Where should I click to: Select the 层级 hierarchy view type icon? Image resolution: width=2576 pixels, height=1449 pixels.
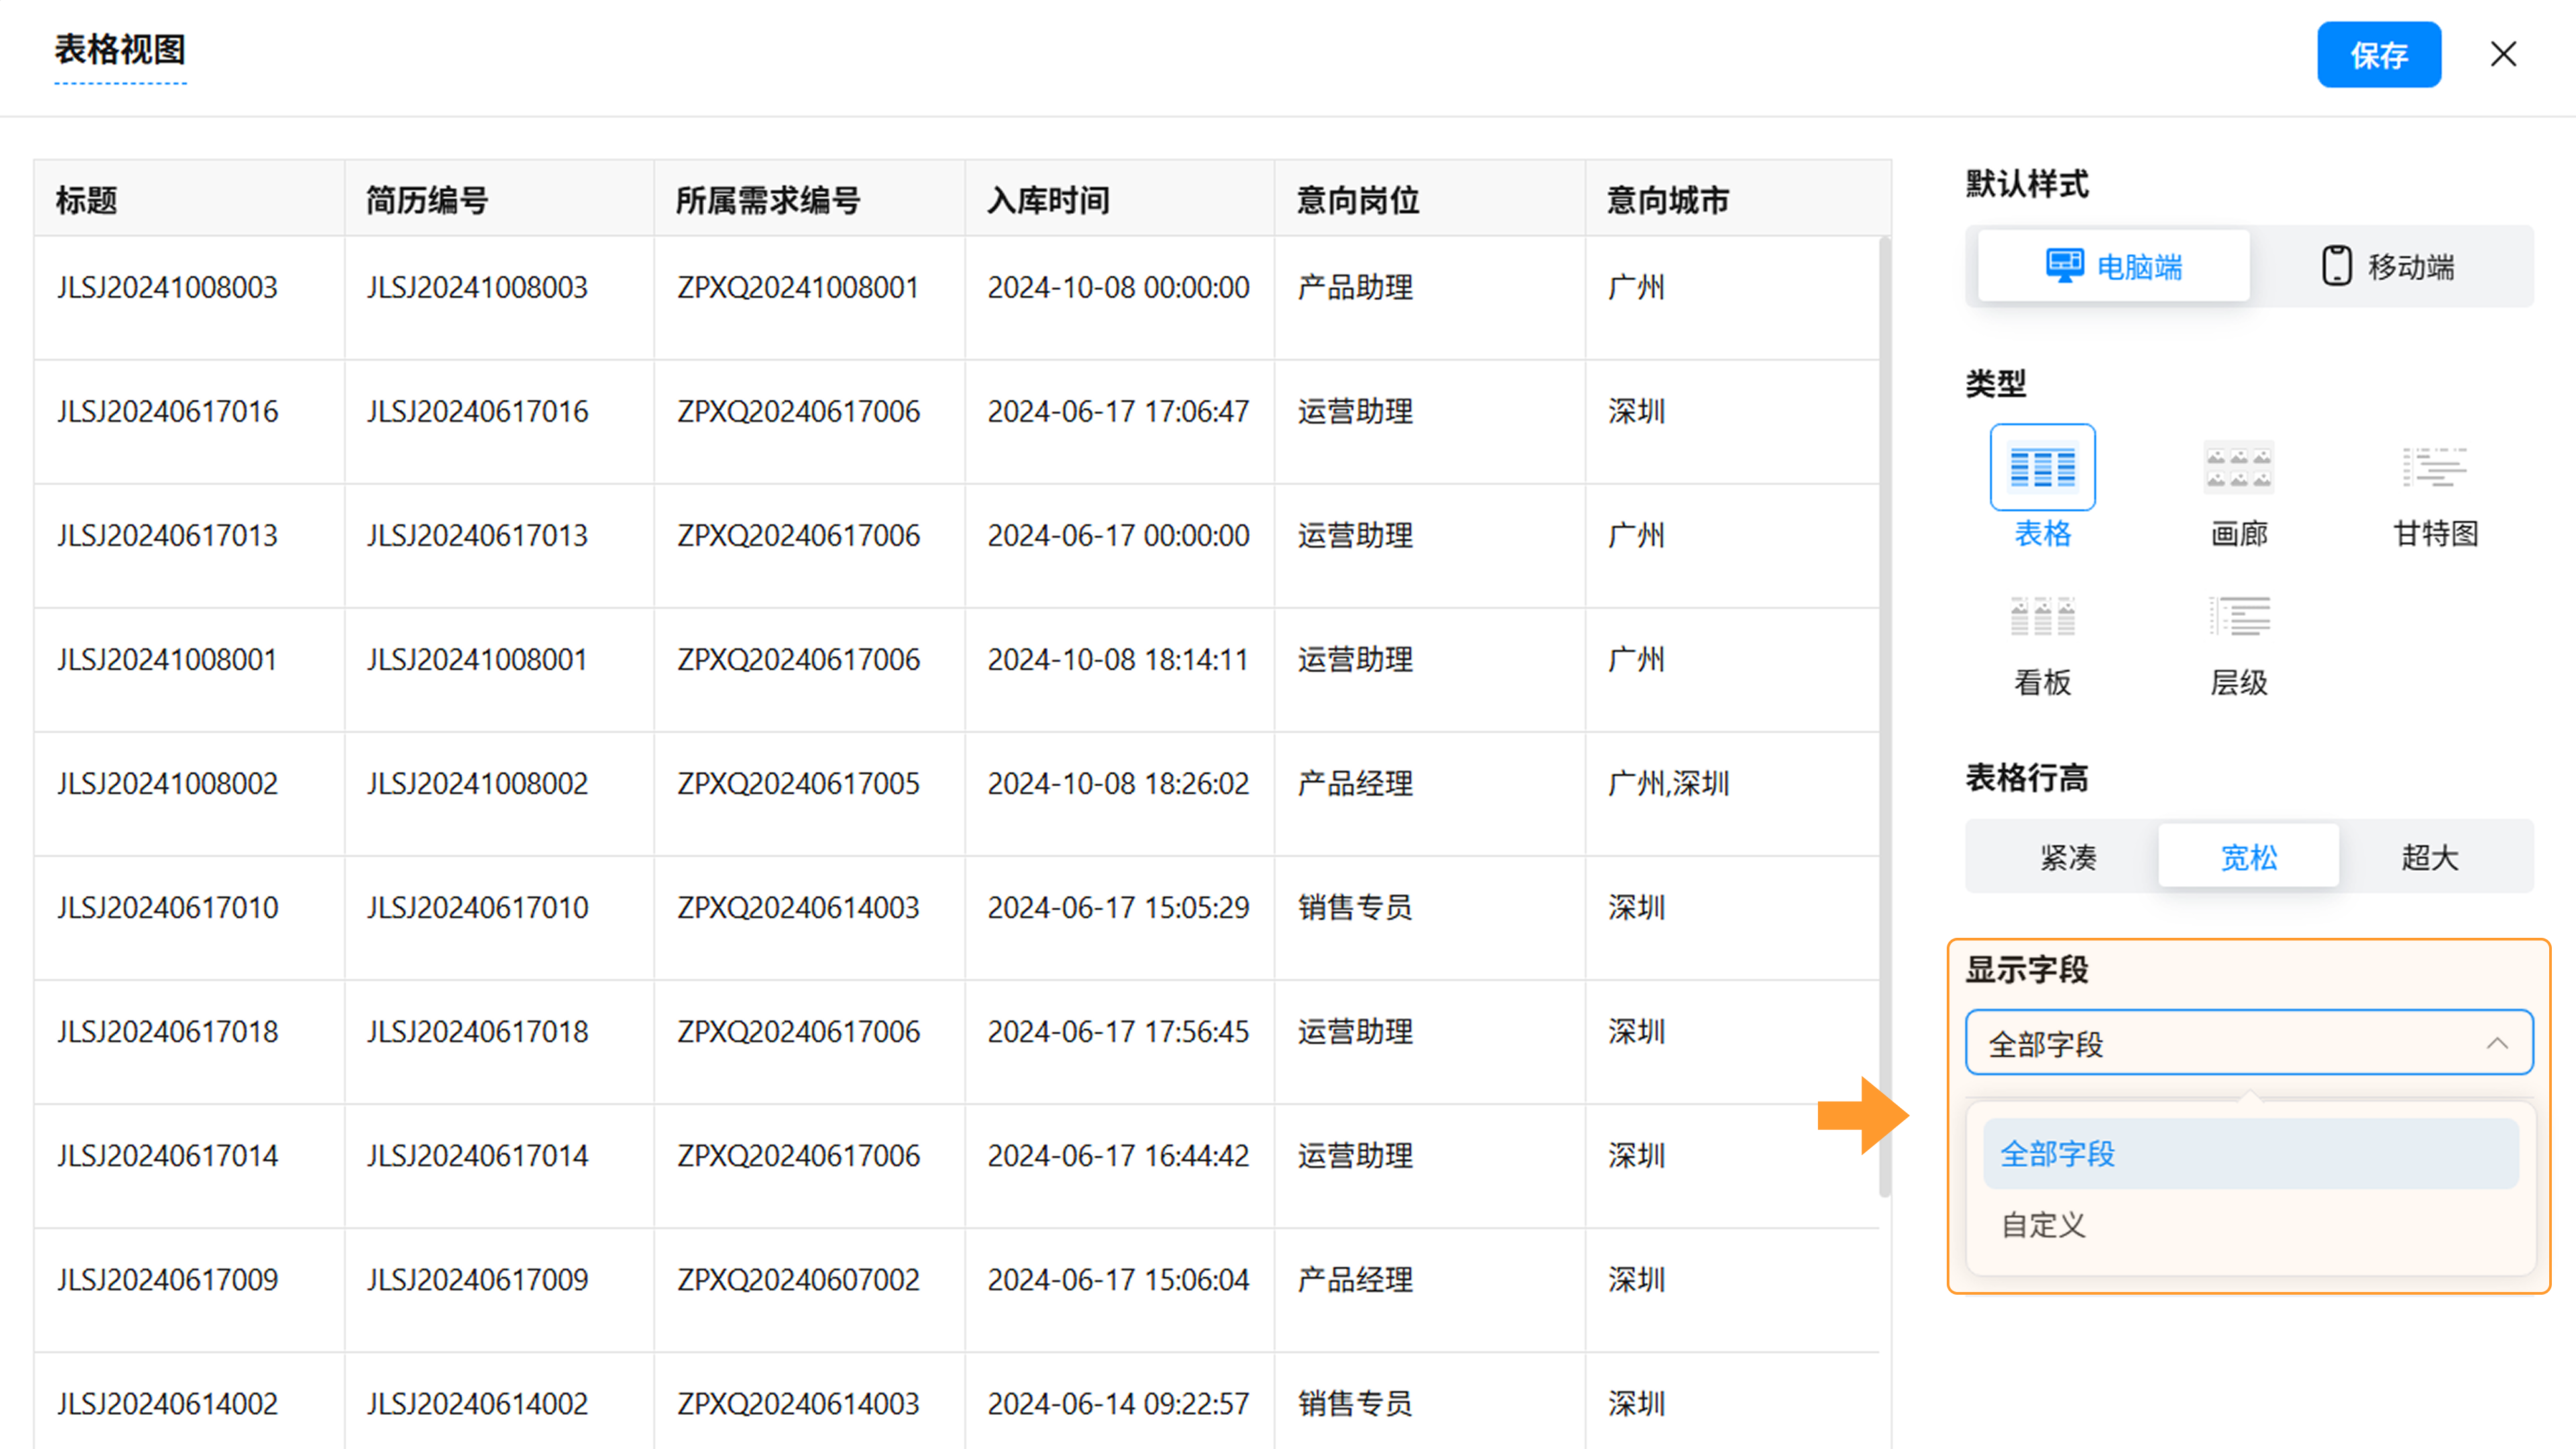tap(2238, 617)
